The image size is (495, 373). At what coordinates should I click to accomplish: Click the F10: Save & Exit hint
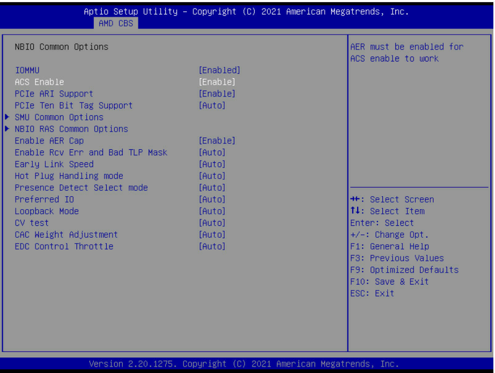389,282
